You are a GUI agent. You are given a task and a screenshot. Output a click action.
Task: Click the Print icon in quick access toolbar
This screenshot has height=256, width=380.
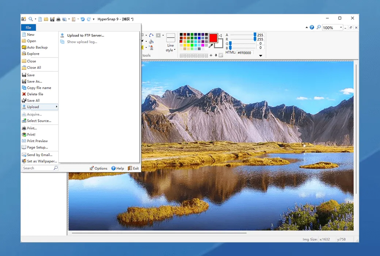point(59,19)
